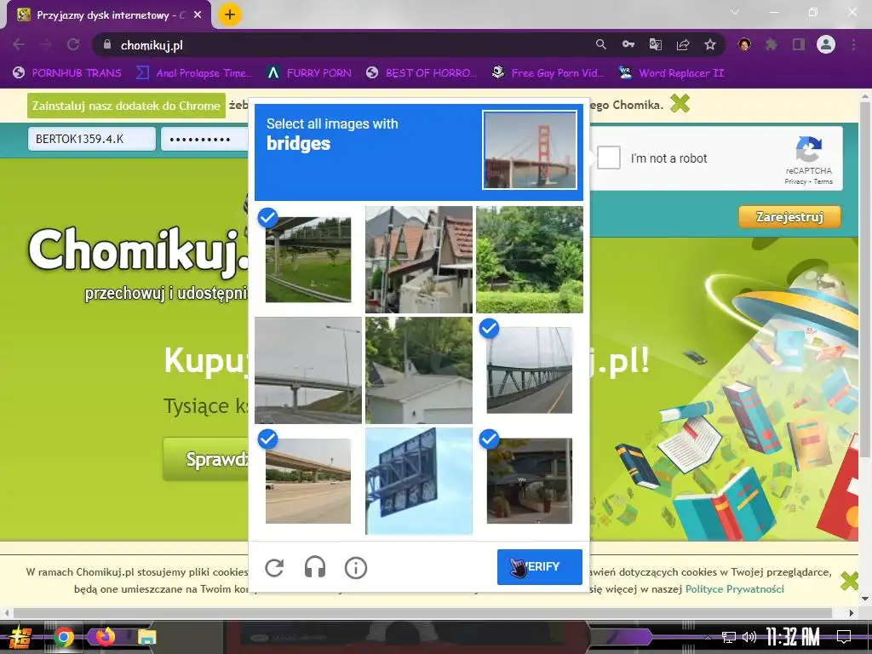The image size is (872, 654).
Task: Click the reCAPTCHA reload challenge icon
Action: [x=274, y=568]
